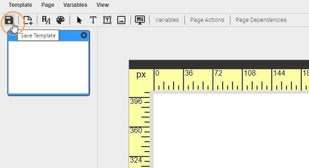The height and width of the screenshot is (168, 309).
Task: Open the Variables menu in menu bar
Action: click(75, 5)
